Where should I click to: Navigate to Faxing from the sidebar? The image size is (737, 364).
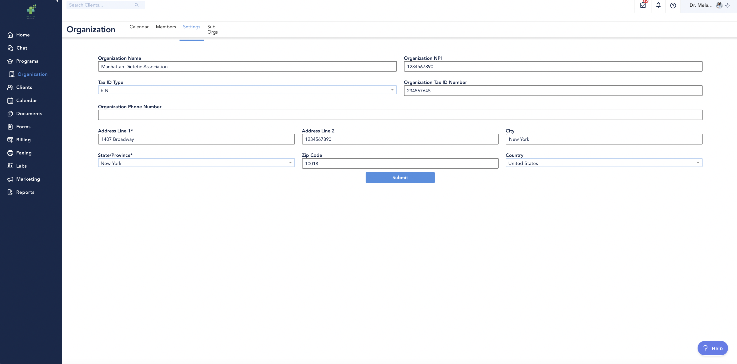(23, 153)
